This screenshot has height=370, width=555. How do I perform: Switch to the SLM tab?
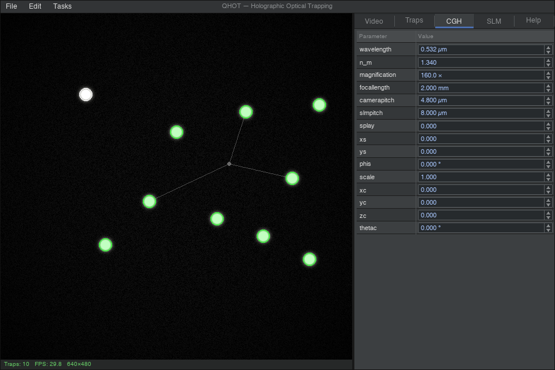tap(494, 21)
